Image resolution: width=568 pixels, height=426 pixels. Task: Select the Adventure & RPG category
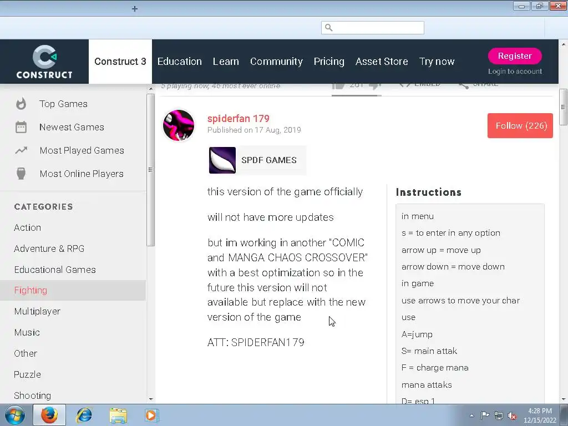49,248
